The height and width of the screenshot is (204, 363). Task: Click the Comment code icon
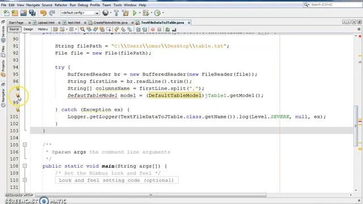pyautogui.click(x=167, y=29)
